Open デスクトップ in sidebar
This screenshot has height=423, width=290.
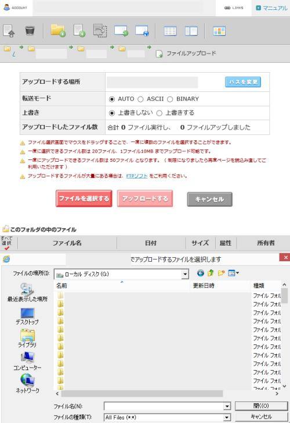(27, 316)
